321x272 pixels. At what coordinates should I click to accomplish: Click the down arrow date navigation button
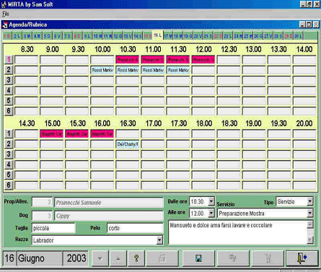tap(100, 258)
